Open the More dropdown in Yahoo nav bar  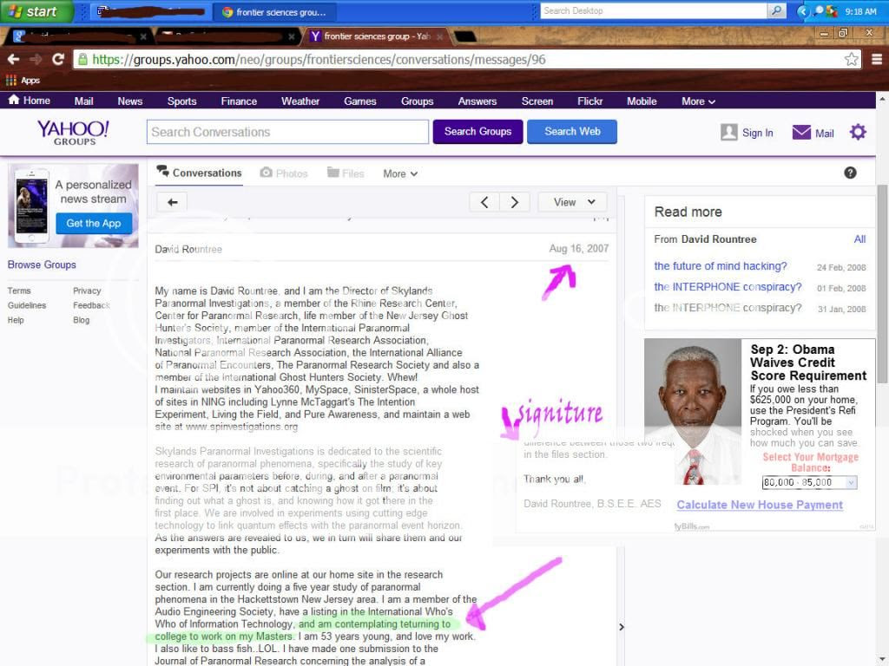click(x=698, y=101)
